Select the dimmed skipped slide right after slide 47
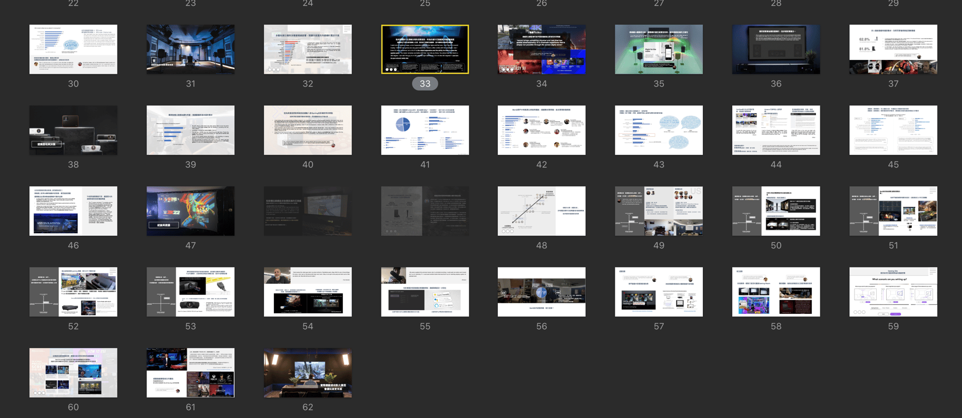Screen dimensions: 962x418 coord(308,211)
